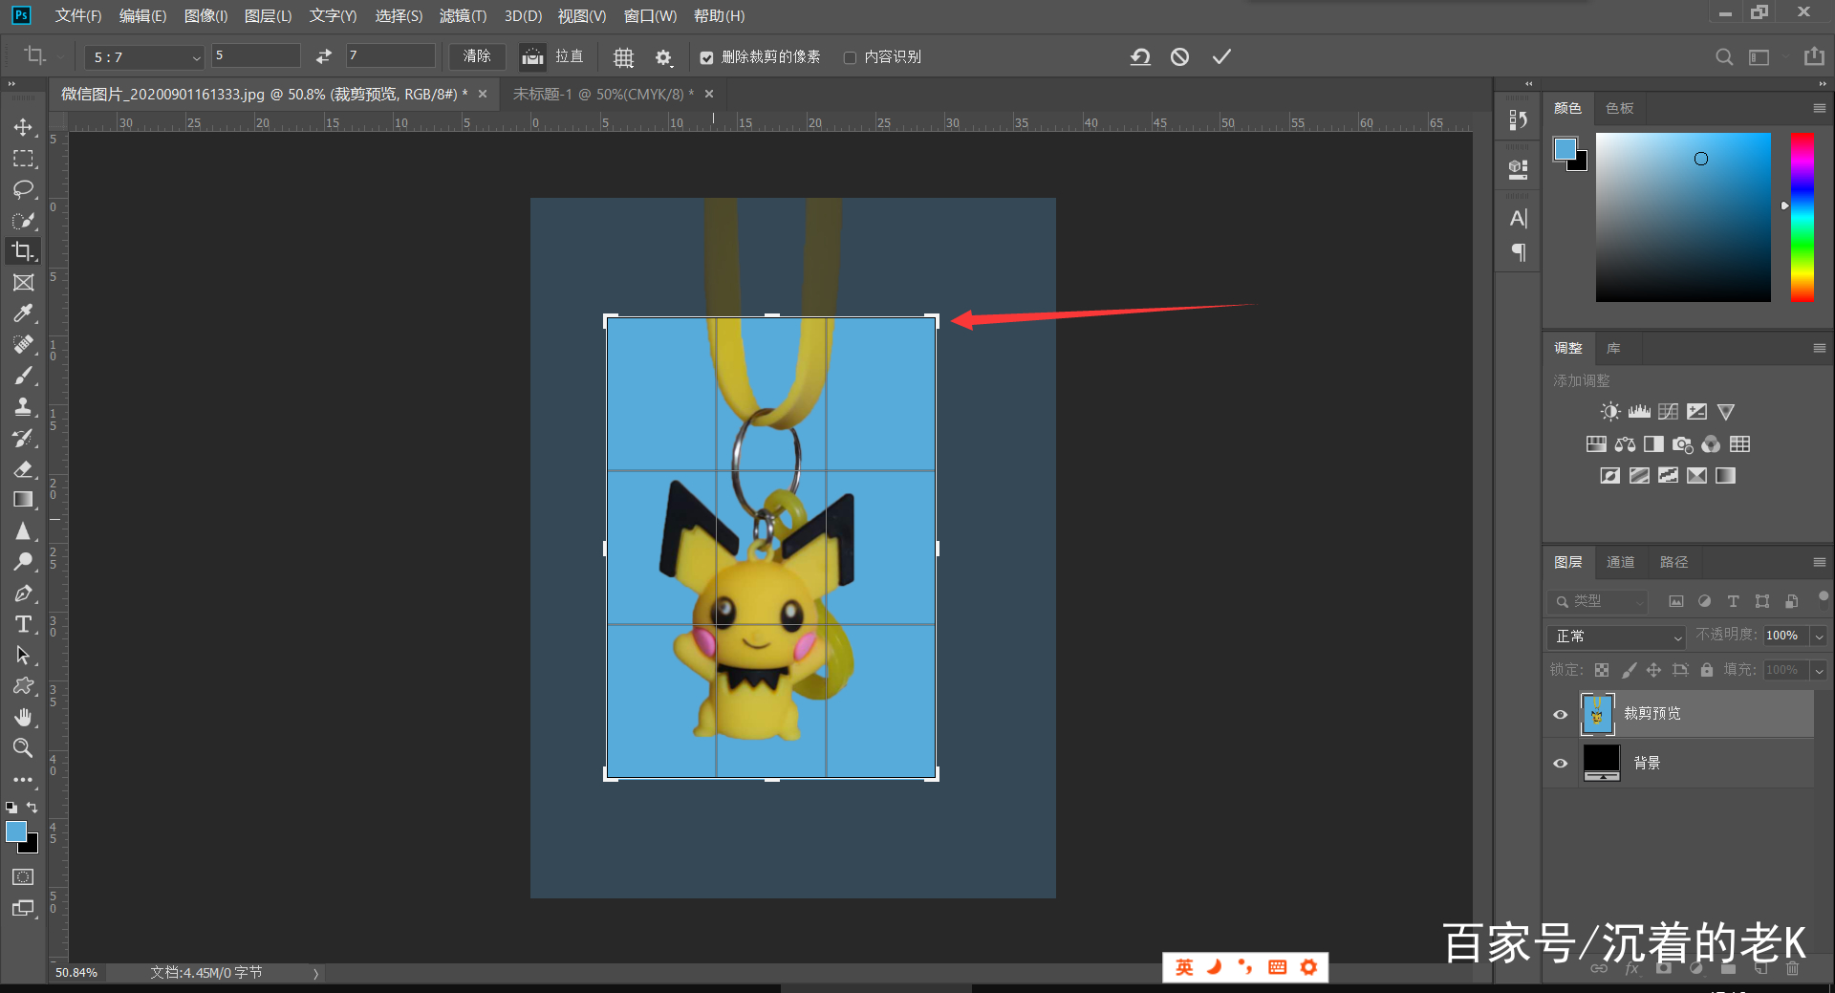The image size is (1835, 993).
Task: Commit the crop with checkmark icon
Action: point(1221,57)
